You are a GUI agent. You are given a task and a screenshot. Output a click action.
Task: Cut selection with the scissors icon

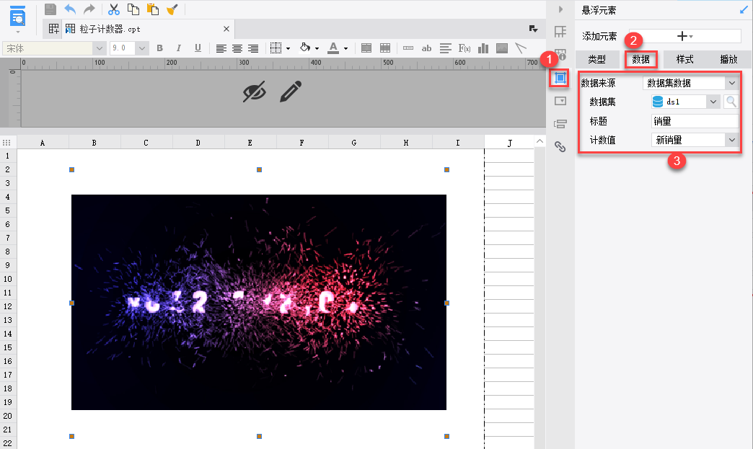click(114, 9)
